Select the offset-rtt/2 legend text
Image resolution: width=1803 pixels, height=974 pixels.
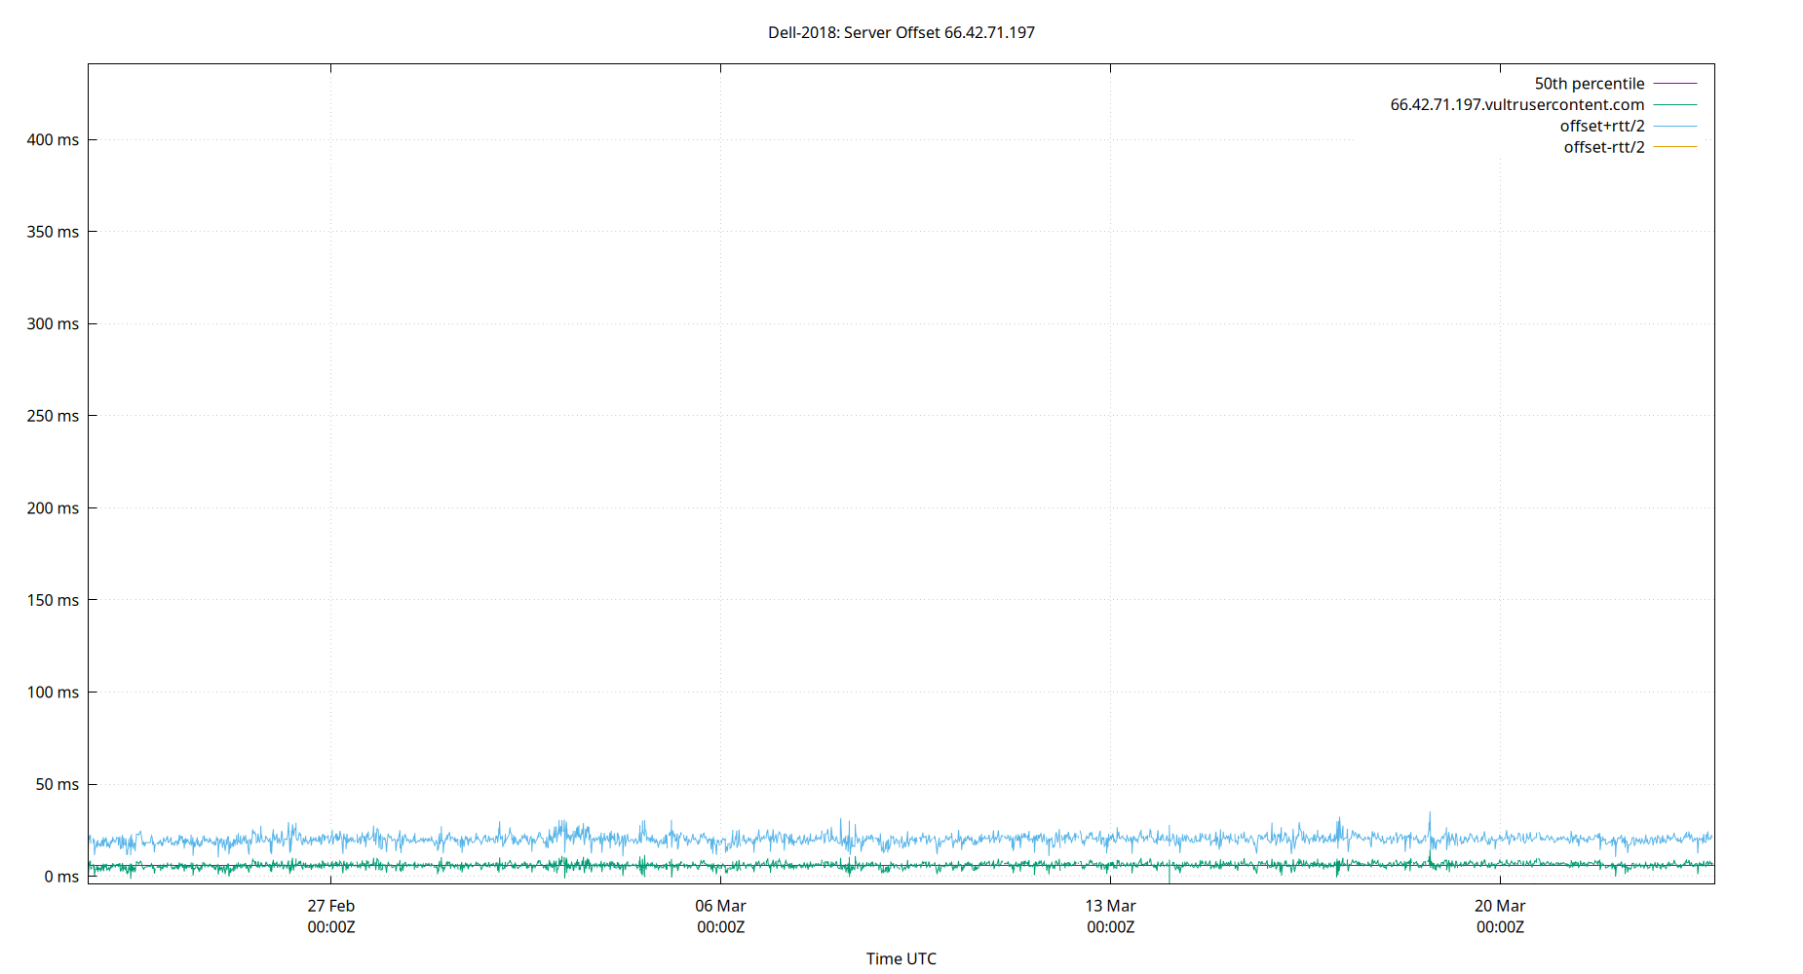click(1603, 146)
